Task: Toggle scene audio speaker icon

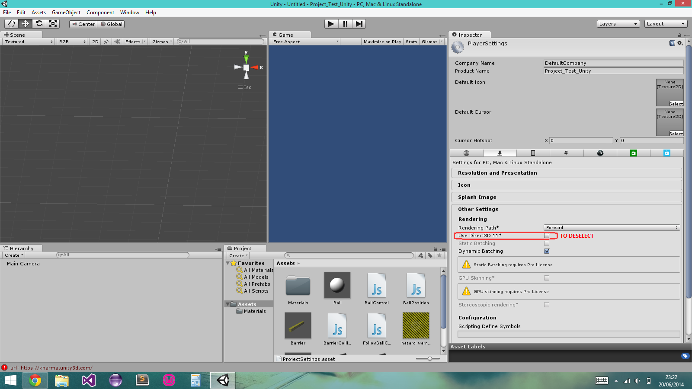Action: (117, 41)
